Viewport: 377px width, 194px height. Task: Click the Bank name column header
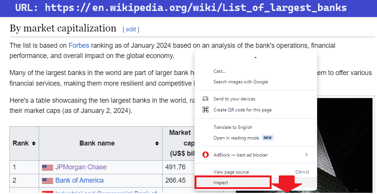(x=101, y=143)
